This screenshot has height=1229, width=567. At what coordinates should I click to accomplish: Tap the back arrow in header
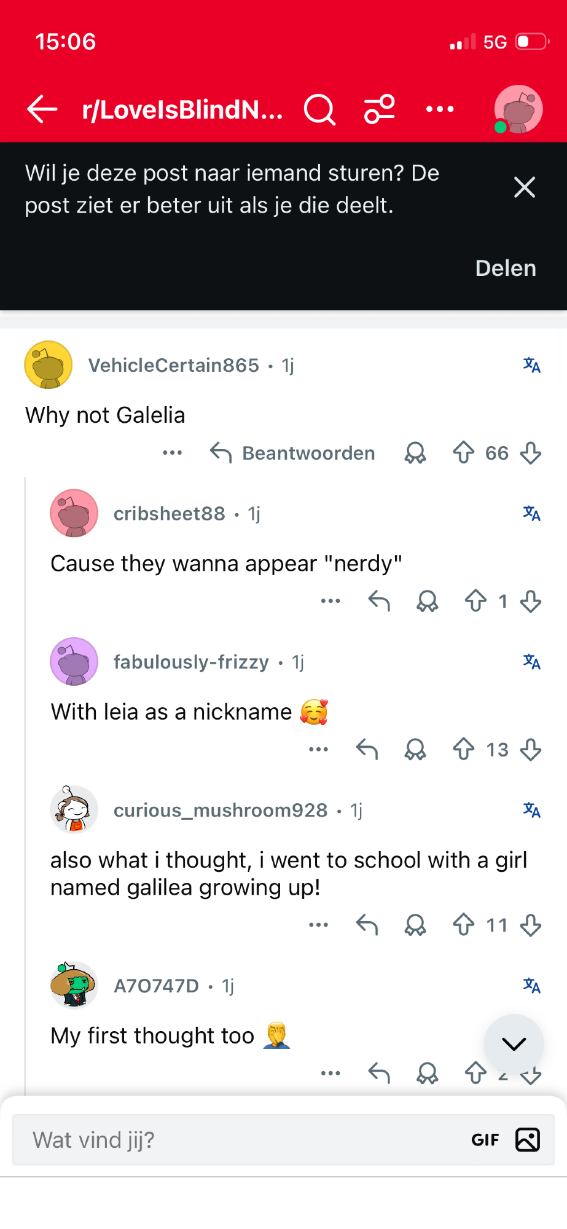tap(42, 109)
